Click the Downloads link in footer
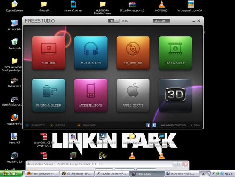The height and width of the screenshot is (177, 235). pos(89,125)
